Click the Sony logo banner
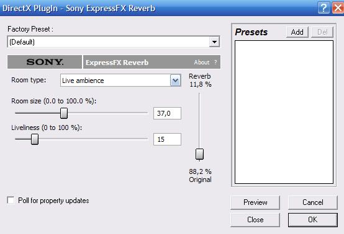 [x=45, y=62]
